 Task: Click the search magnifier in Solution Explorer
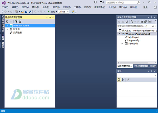pos(153,26)
